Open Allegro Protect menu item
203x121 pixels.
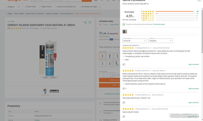[x=45, y=7]
